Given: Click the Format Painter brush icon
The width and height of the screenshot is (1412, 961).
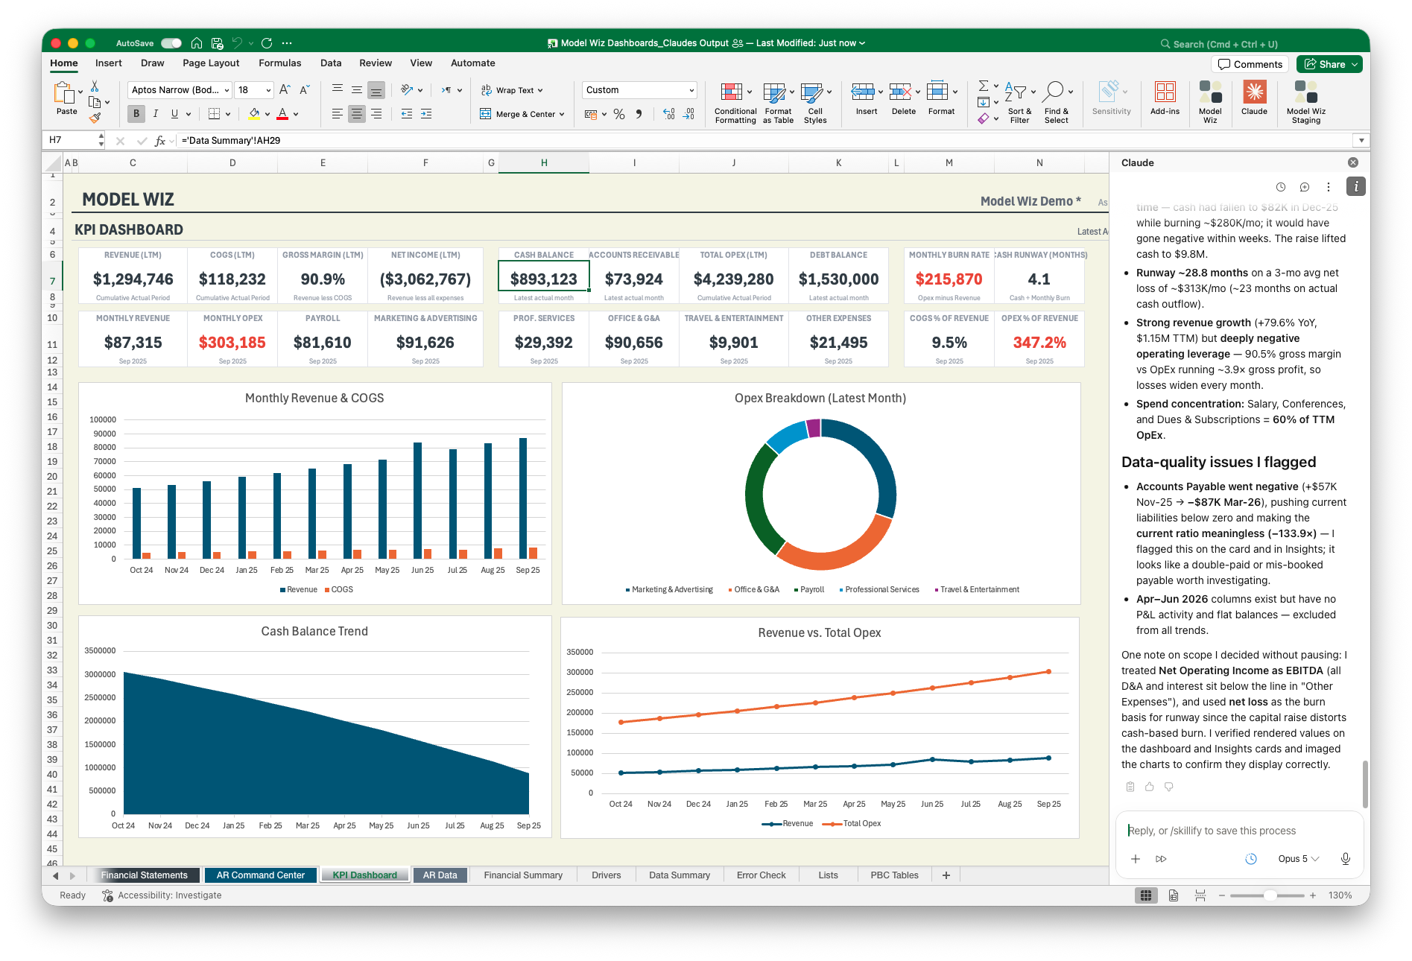Looking at the screenshot, I should pos(95,117).
